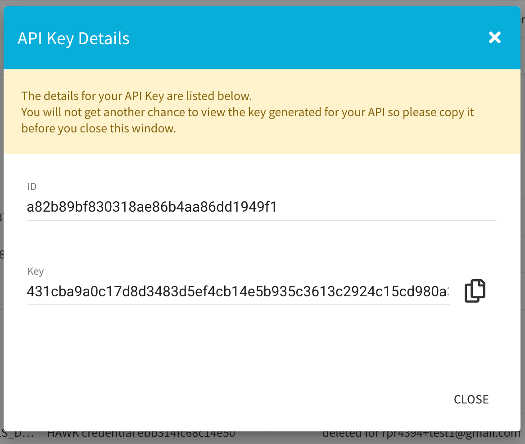Close the dialog with the X icon

click(494, 37)
